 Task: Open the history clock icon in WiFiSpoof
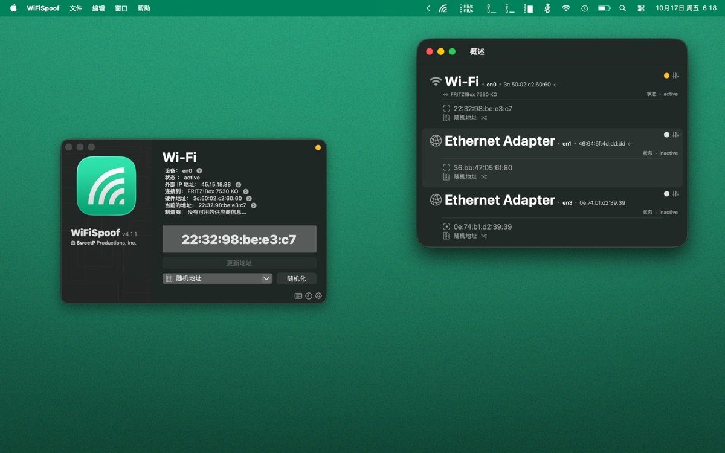[x=309, y=296]
